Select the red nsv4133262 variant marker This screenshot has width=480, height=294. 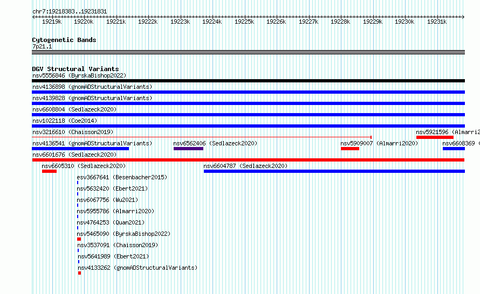(x=80, y=273)
